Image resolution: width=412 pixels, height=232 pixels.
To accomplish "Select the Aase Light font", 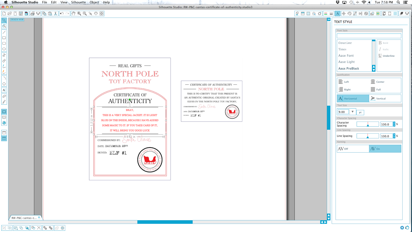I will tap(346, 62).
